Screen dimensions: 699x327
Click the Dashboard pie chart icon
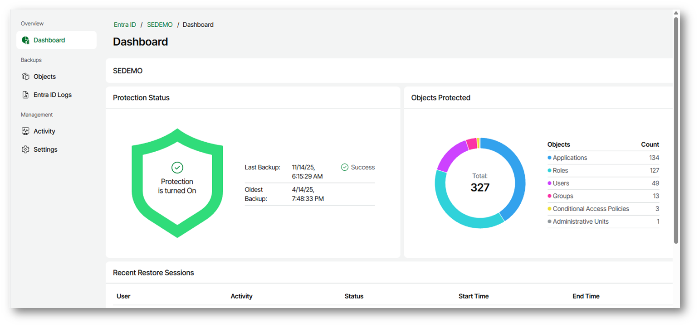tap(25, 40)
